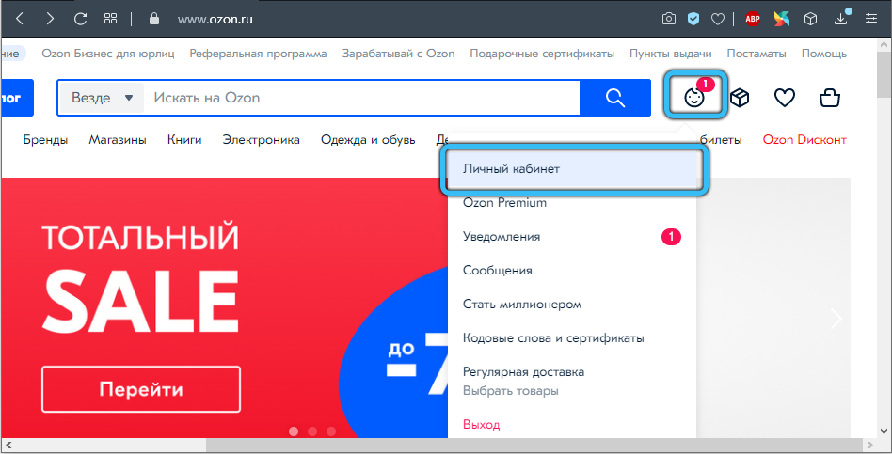This screenshot has width=892, height=454.
Task: Click the Искать на Ozon search field
Action: click(x=362, y=98)
